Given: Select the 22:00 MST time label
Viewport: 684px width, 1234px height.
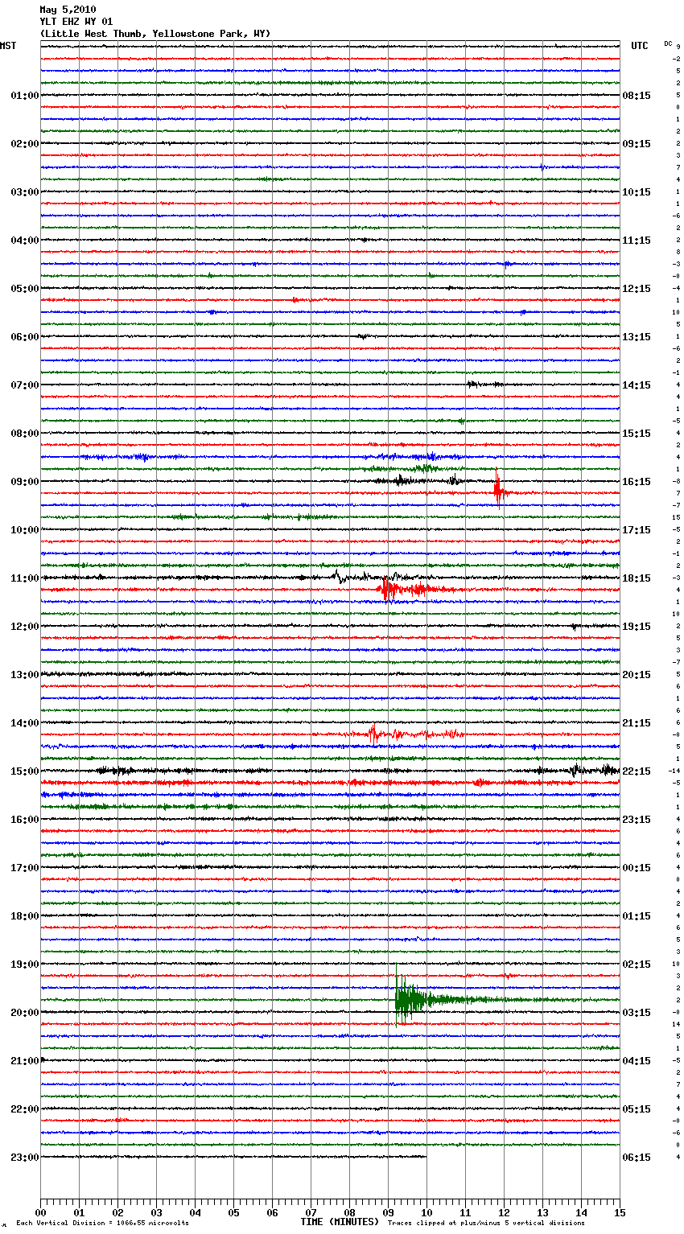Looking at the screenshot, I should (25, 1109).
